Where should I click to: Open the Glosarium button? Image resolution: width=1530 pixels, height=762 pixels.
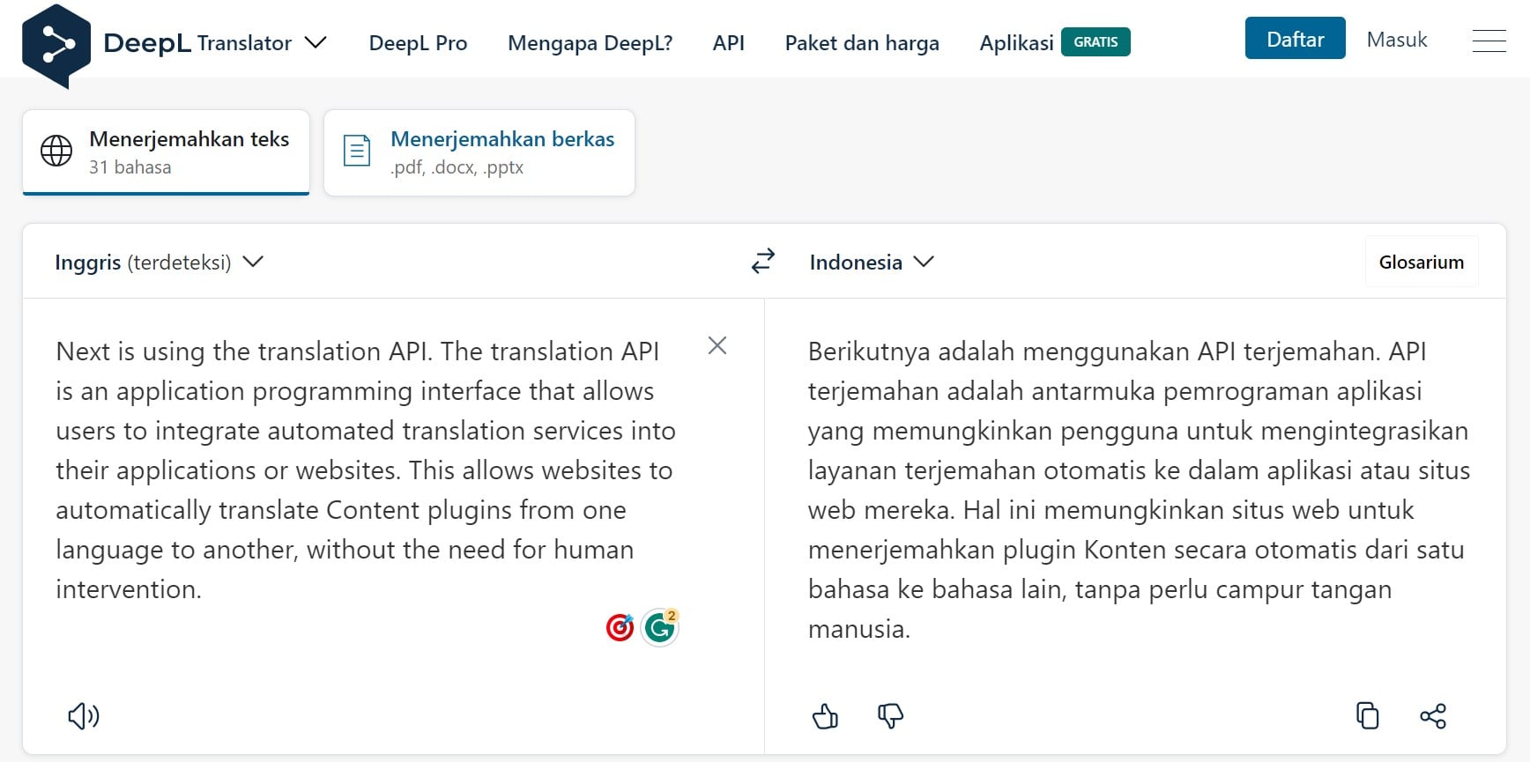1421,263
